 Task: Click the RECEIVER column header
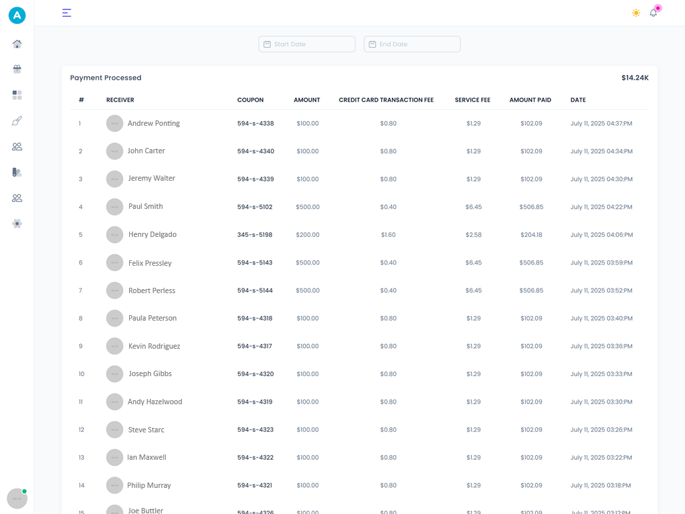click(x=120, y=100)
